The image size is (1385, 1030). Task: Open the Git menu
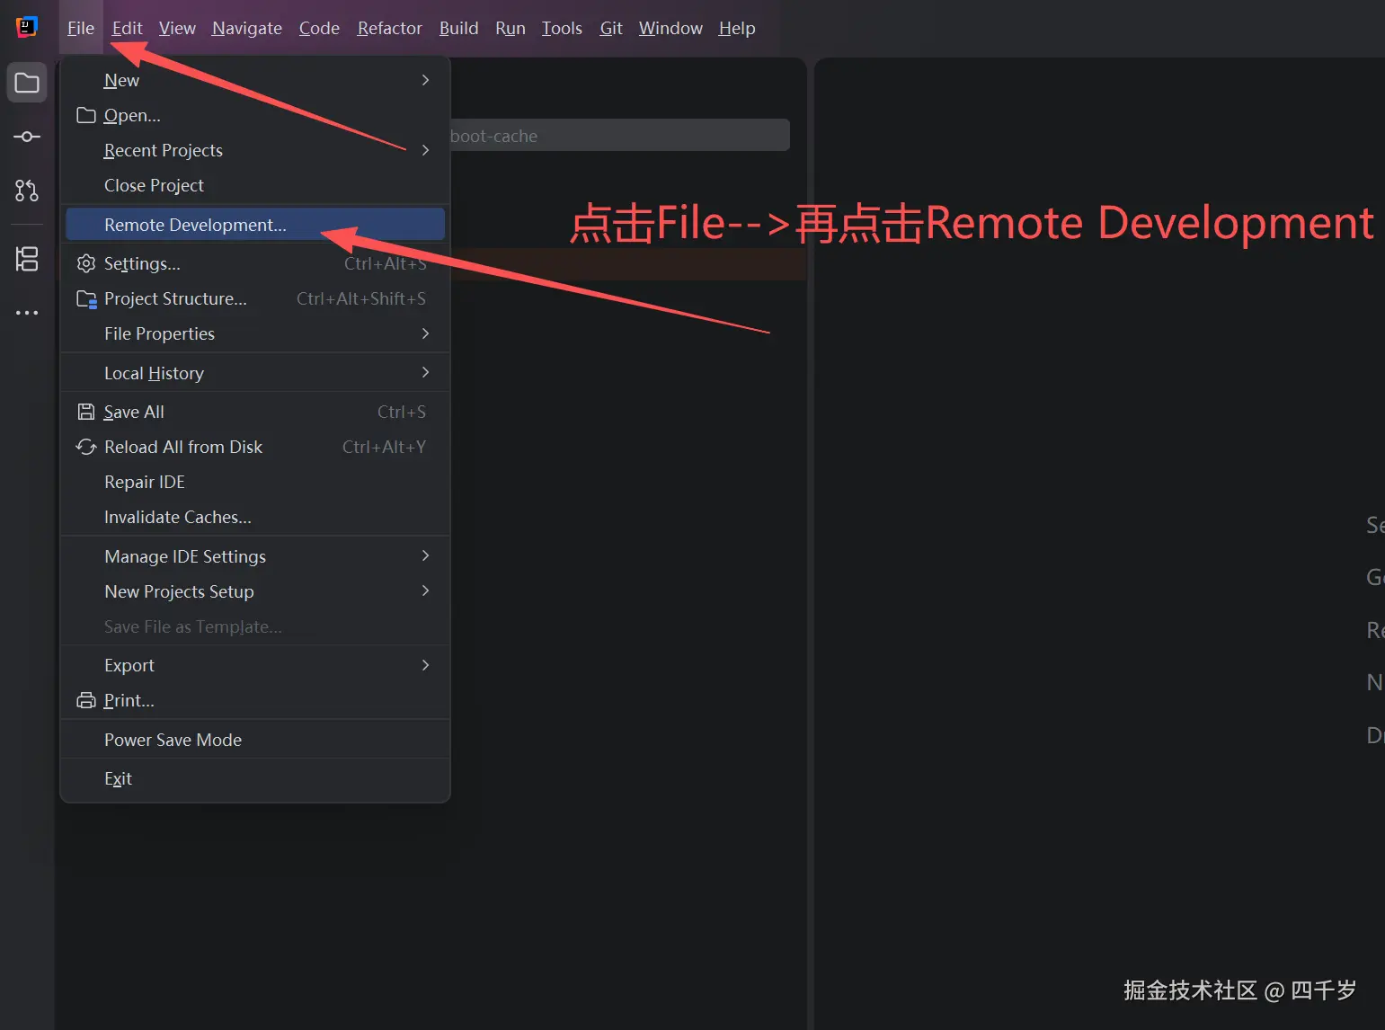[610, 28]
